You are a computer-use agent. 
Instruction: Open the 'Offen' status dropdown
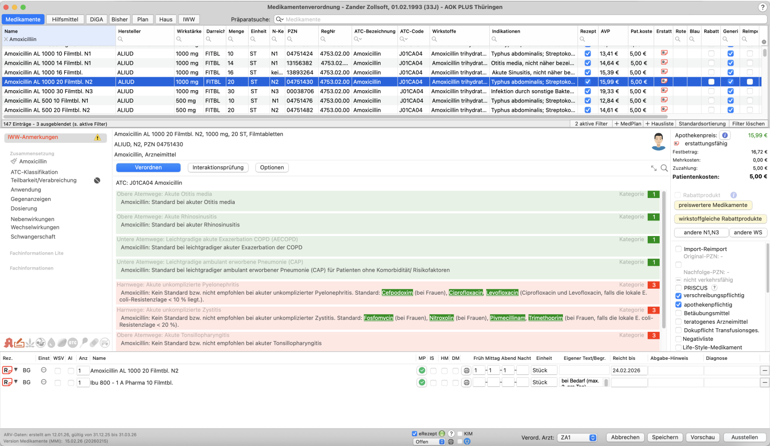pyautogui.click(x=429, y=442)
